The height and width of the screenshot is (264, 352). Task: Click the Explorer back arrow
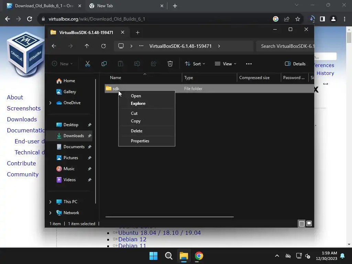click(54, 46)
